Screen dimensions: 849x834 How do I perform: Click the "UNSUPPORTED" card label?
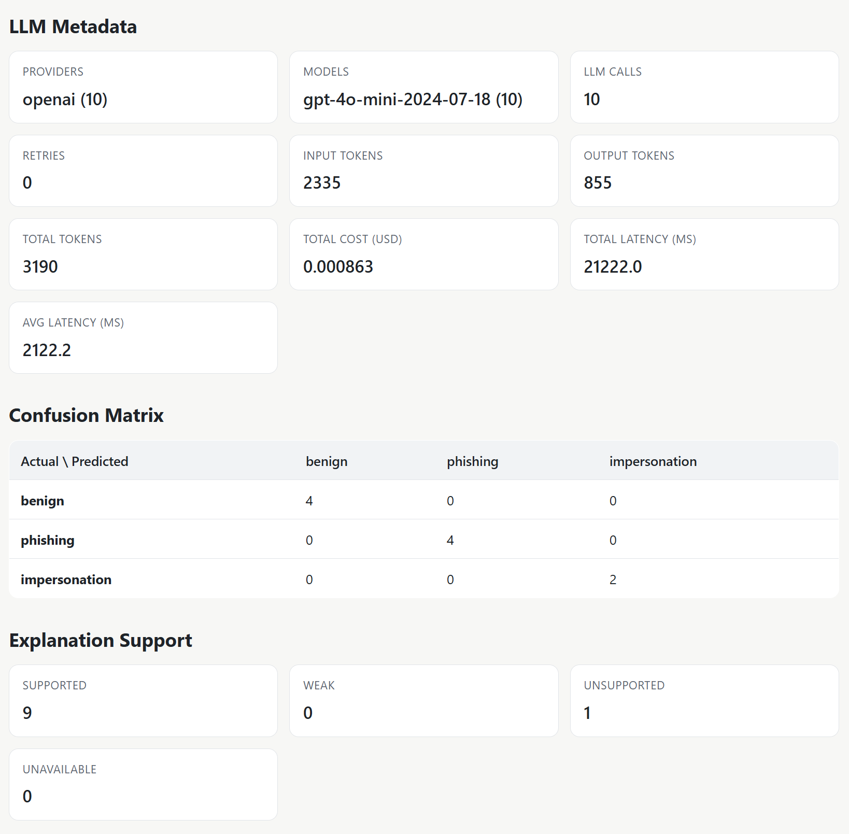624,685
